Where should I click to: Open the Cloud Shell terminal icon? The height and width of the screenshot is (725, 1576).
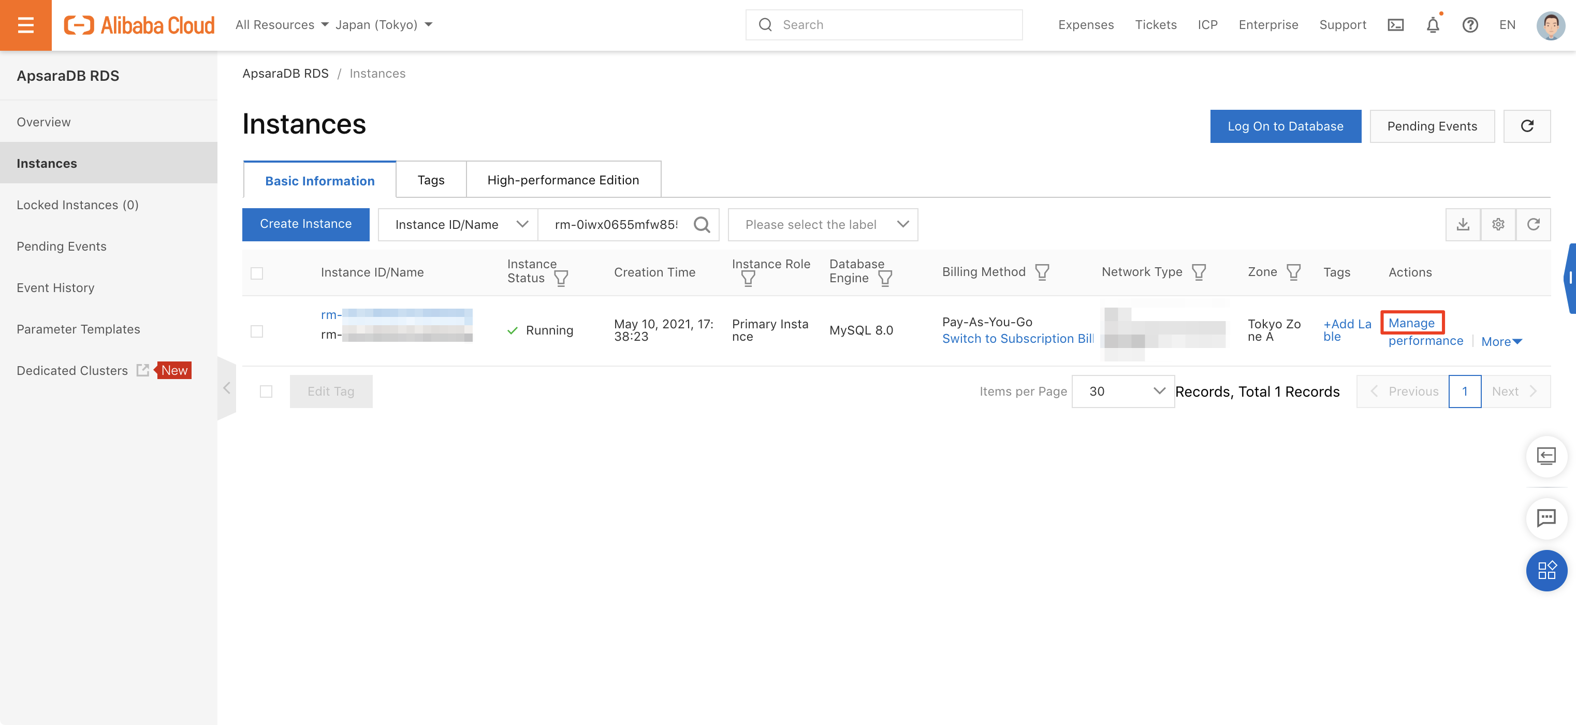[x=1395, y=25]
